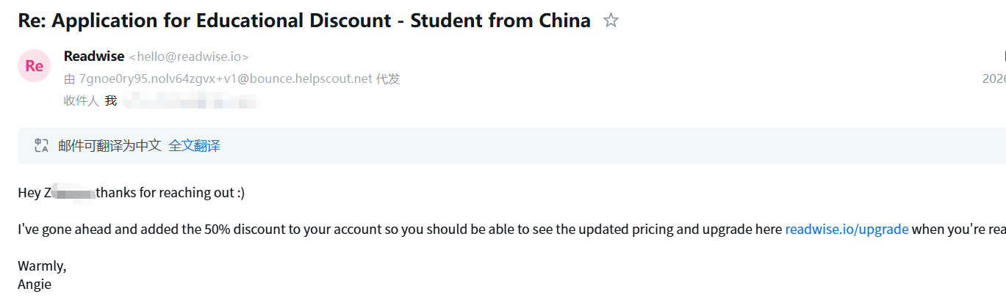The width and height of the screenshot is (1006, 297).
Task: Click the recipient '我'
Action: point(111,101)
